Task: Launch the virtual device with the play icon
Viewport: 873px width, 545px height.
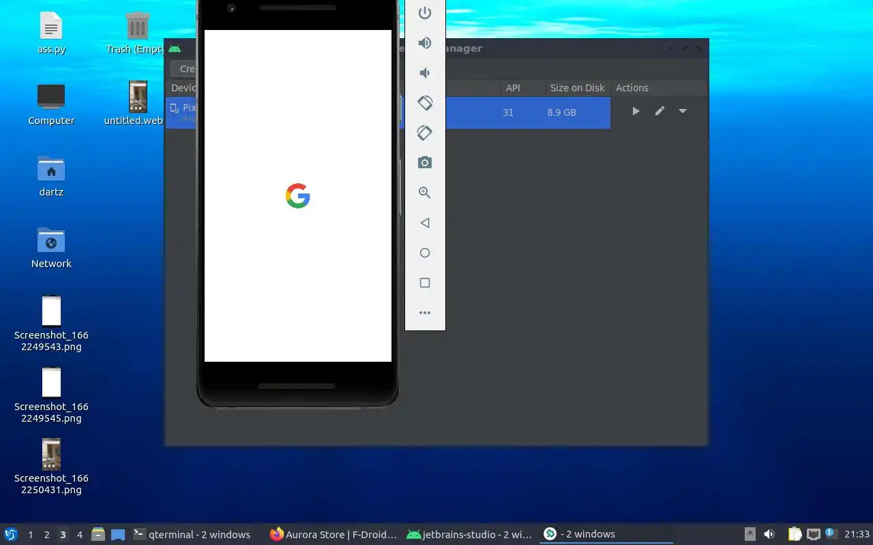Action: coord(636,111)
